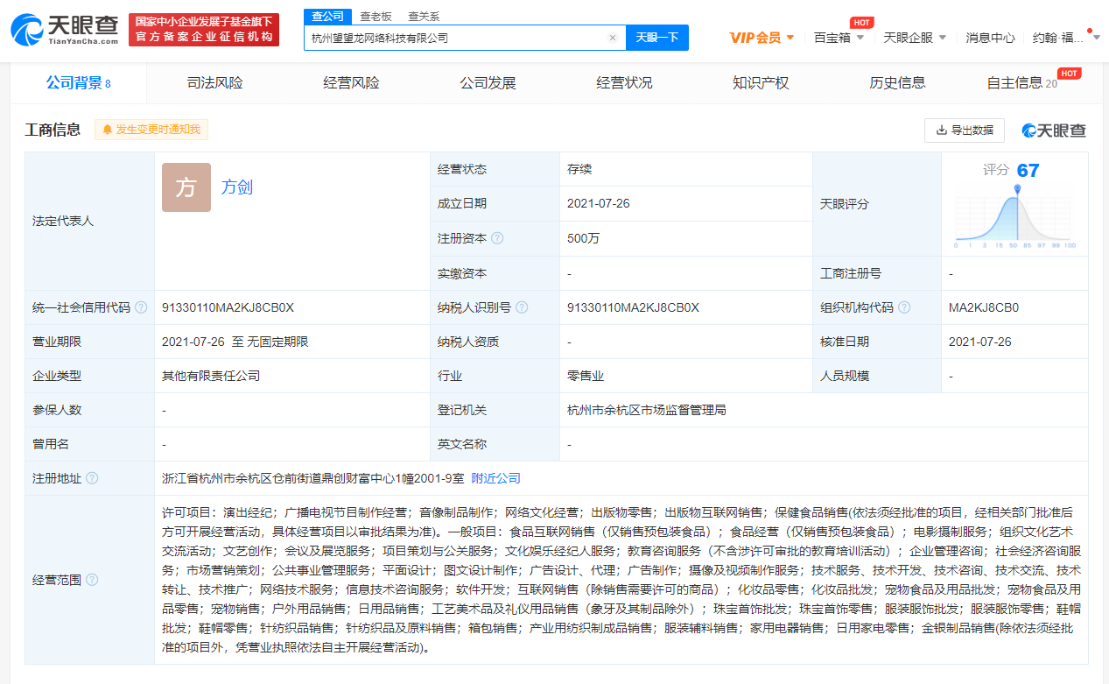The height and width of the screenshot is (684, 1109).
Task: Open the 知识产权 tab
Action: point(761,83)
